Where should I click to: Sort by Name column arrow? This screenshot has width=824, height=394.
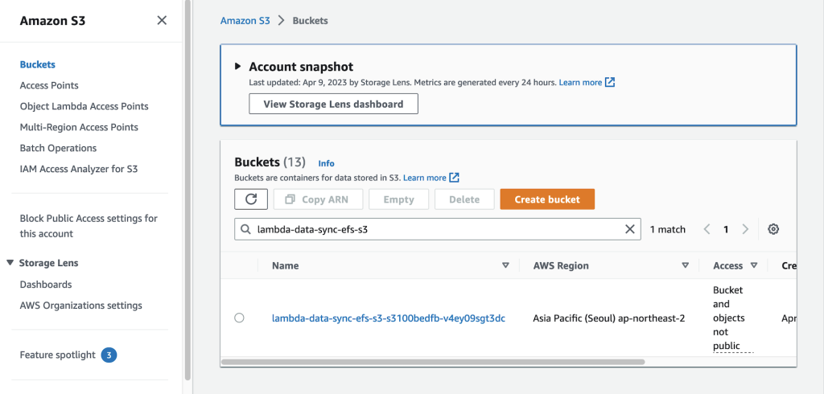click(505, 265)
